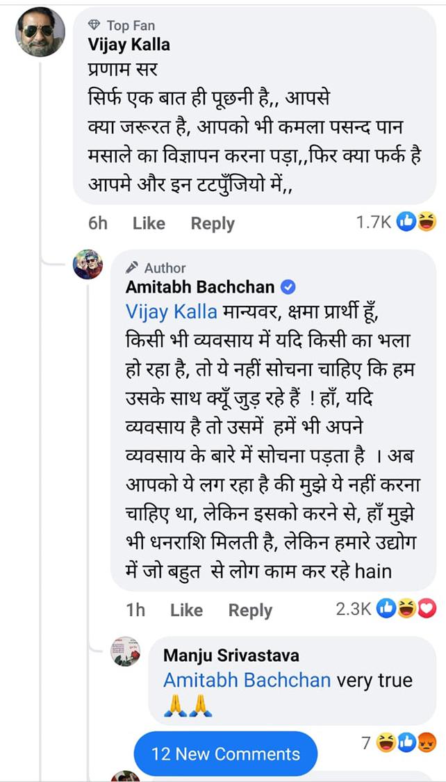Click the heart reaction icon on Amitabh's reply
This screenshot has height=782, width=446.
(427, 609)
